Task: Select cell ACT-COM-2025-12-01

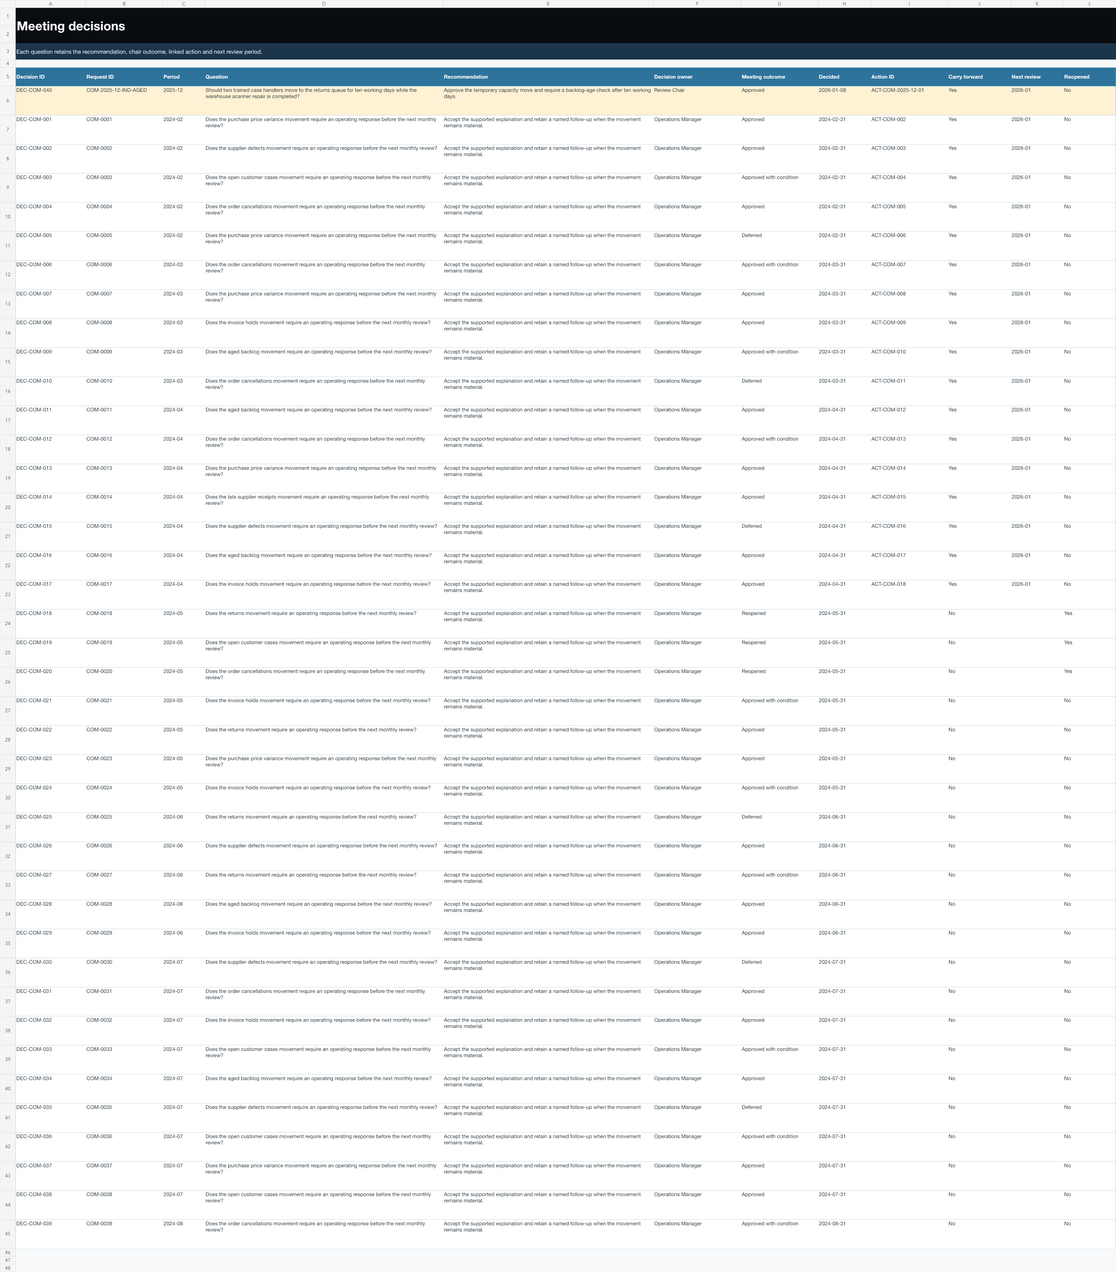Action: 909,100
